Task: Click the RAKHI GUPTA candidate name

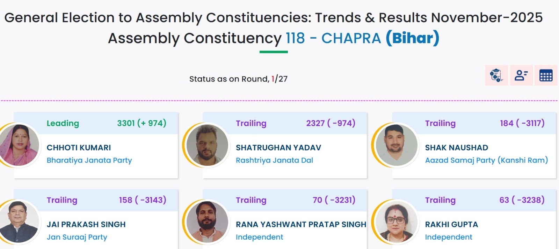Action: coord(451,225)
